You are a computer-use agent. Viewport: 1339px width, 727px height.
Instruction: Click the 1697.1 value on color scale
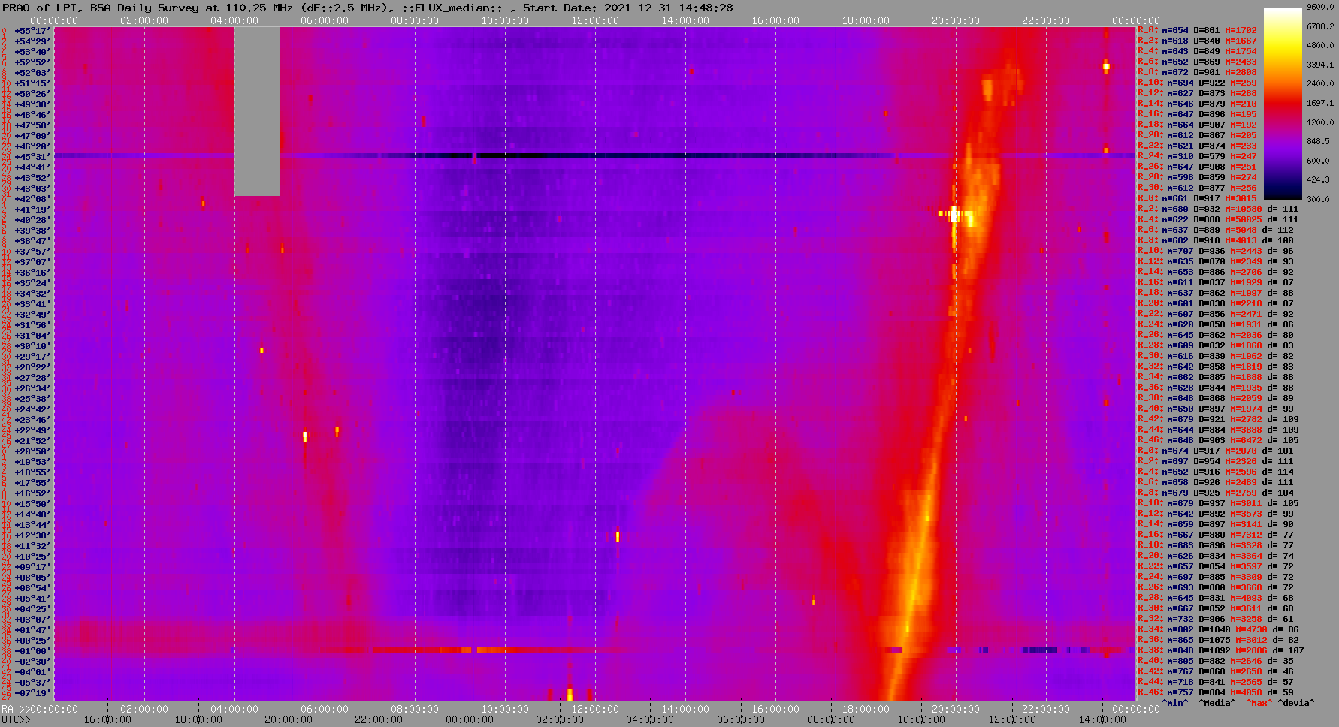click(x=1320, y=103)
